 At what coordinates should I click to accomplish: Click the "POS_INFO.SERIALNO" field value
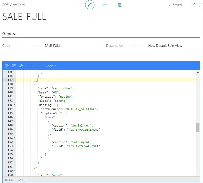click(x=83, y=130)
